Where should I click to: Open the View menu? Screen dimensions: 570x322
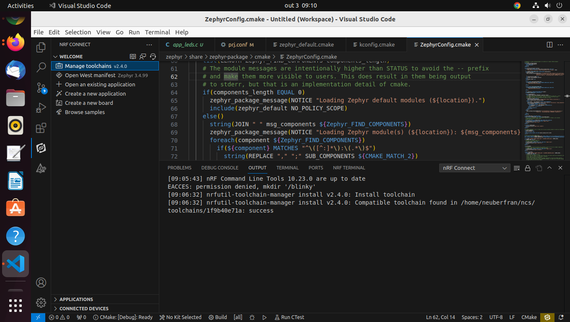(x=103, y=32)
